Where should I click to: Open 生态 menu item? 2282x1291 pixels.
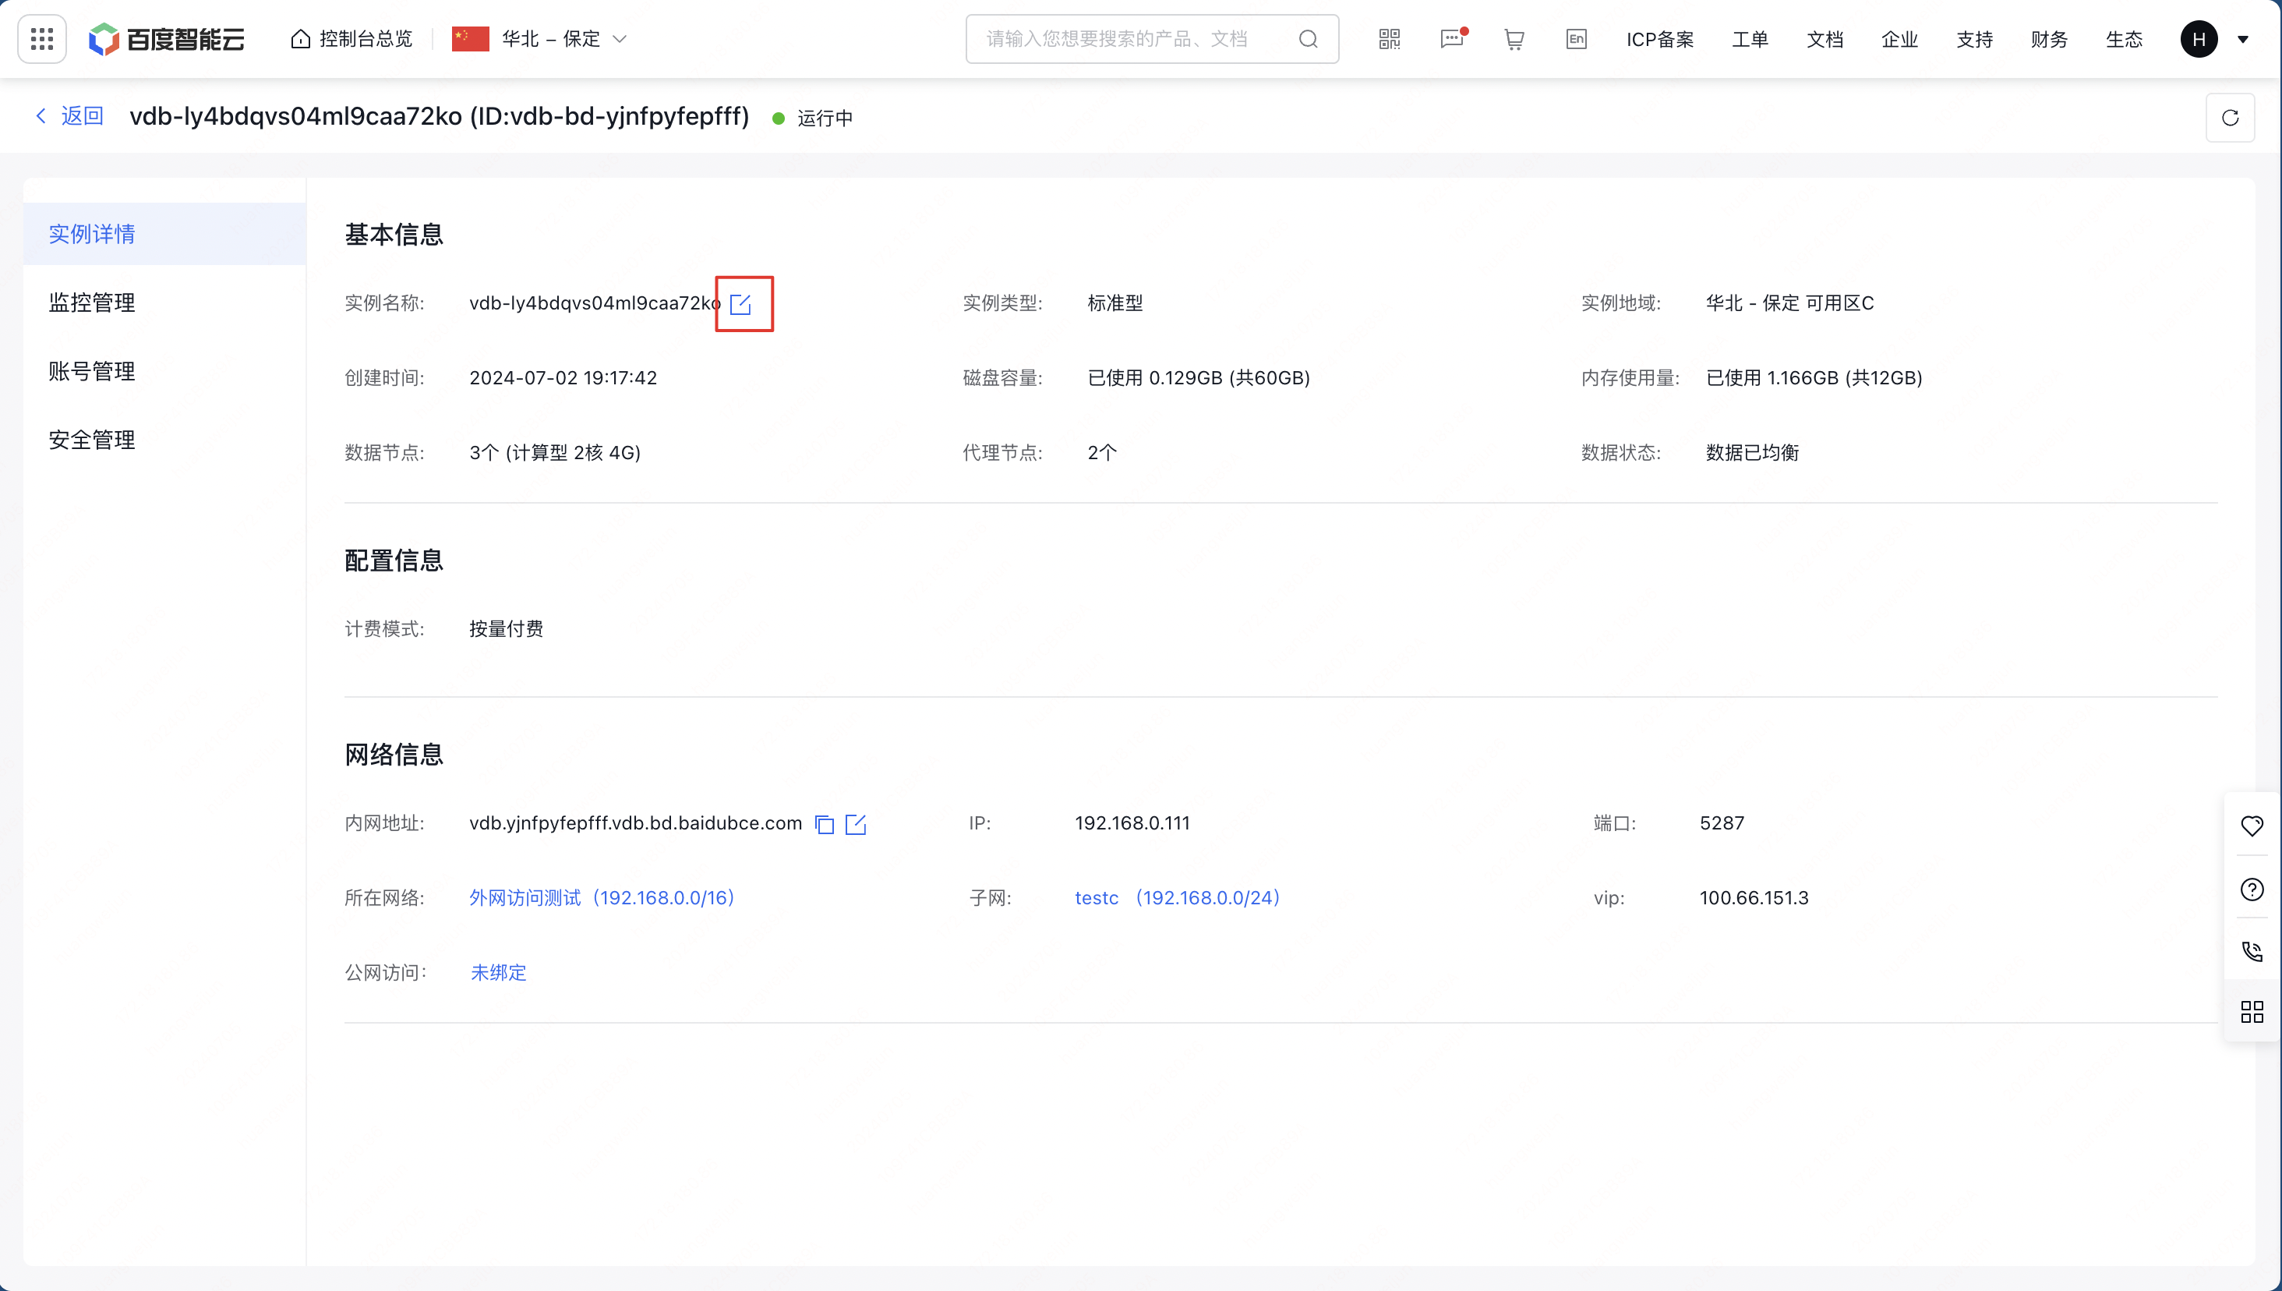[2123, 39]
